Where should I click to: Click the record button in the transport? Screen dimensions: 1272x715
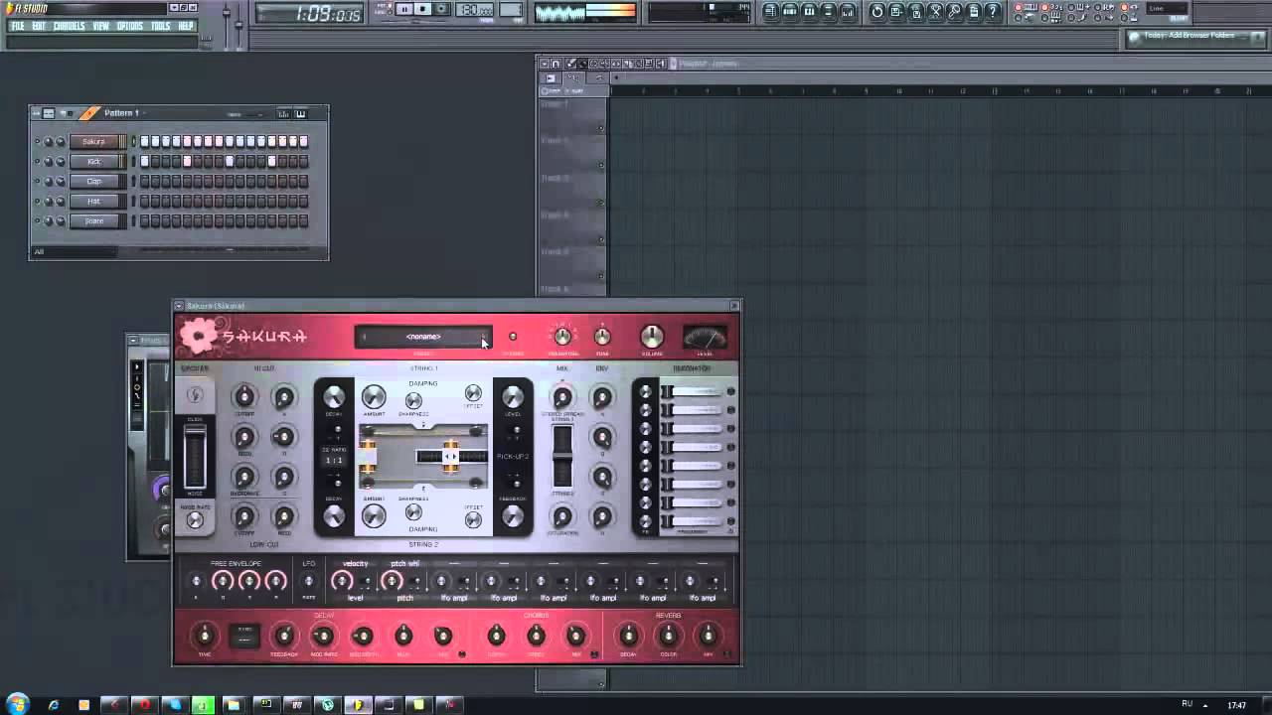point(442,10)
